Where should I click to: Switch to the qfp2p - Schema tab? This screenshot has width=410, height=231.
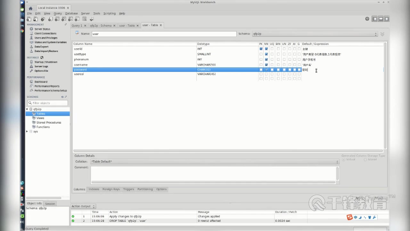(101, 26)
